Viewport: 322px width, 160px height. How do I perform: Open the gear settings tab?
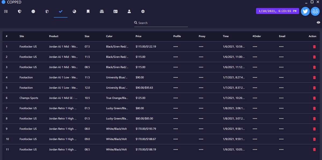pyautogui.click(x=143, y=12)
